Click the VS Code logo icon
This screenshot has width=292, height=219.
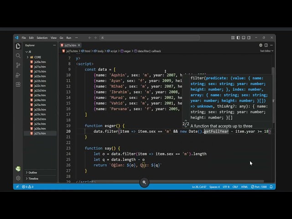coord(17,37)
